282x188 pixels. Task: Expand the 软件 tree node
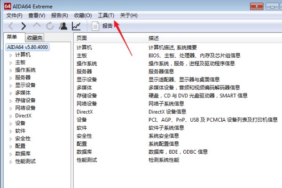[11, 131]
